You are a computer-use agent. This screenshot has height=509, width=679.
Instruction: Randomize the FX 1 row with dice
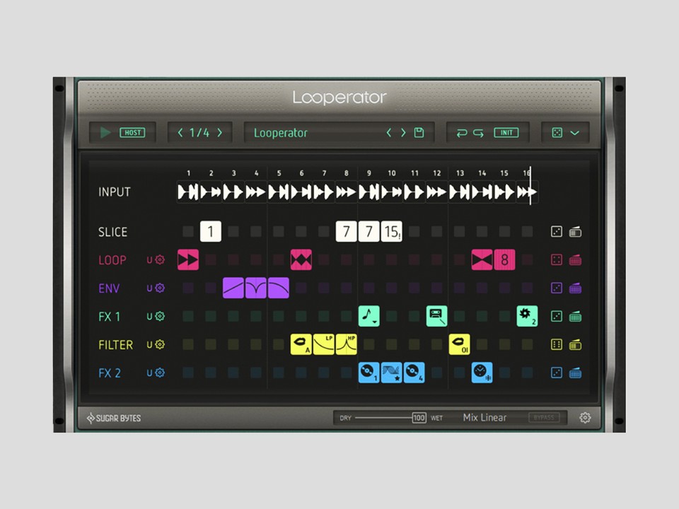[x=557, y=317]
